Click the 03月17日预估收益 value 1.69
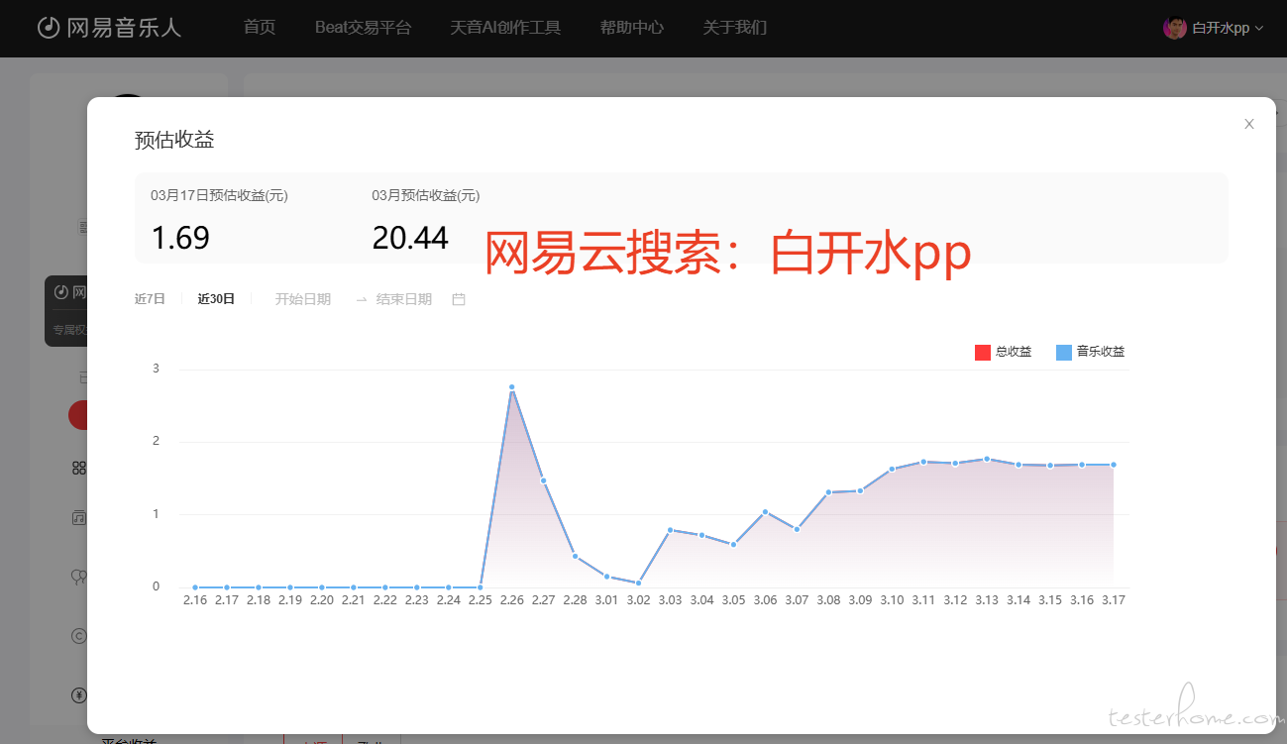This screenshot has height=744, width=1287. [x=180, y=238]
